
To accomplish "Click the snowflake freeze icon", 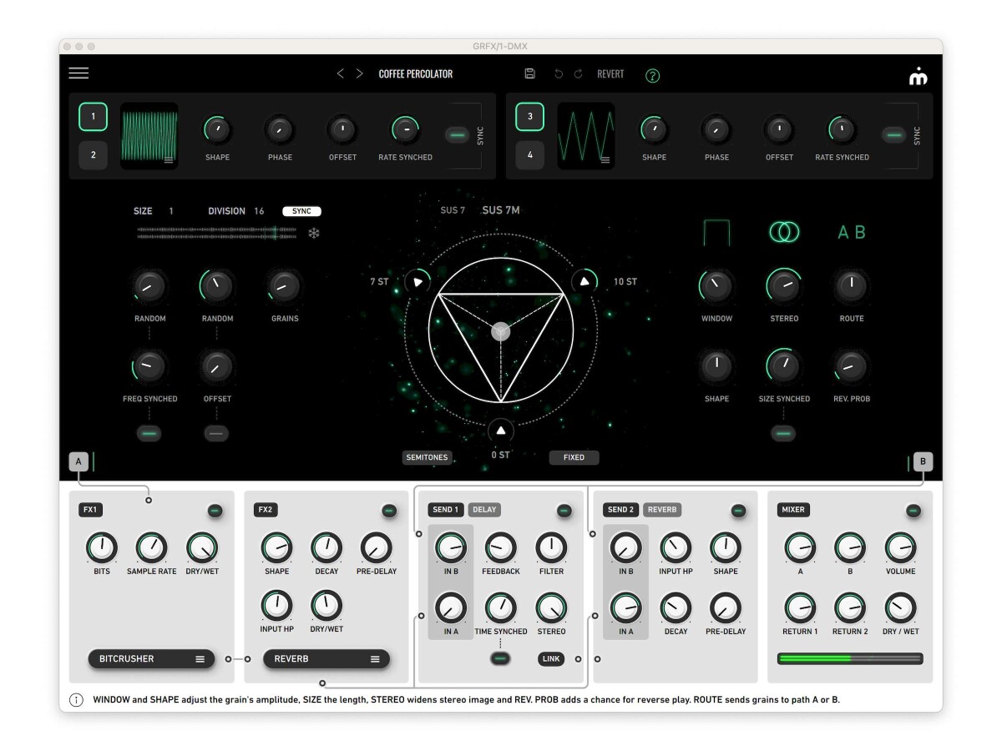I will point(314,233).
